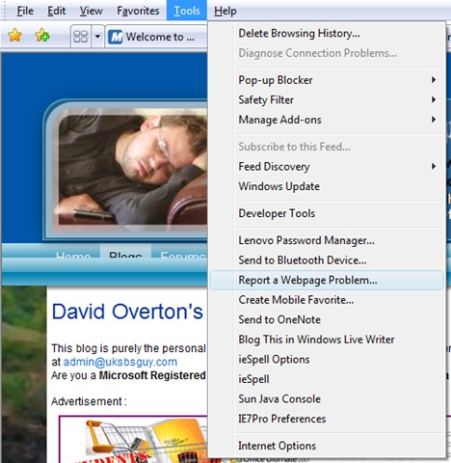Expand the Pop-up Blocker submenu
Image resolution: width=451 pixels, height=463 pixels.
click(x=327, y=80)
